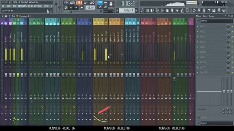The image size is (234, 131).
Task: Click the chat speech bubble icon
Action: [x=224, y=11]
